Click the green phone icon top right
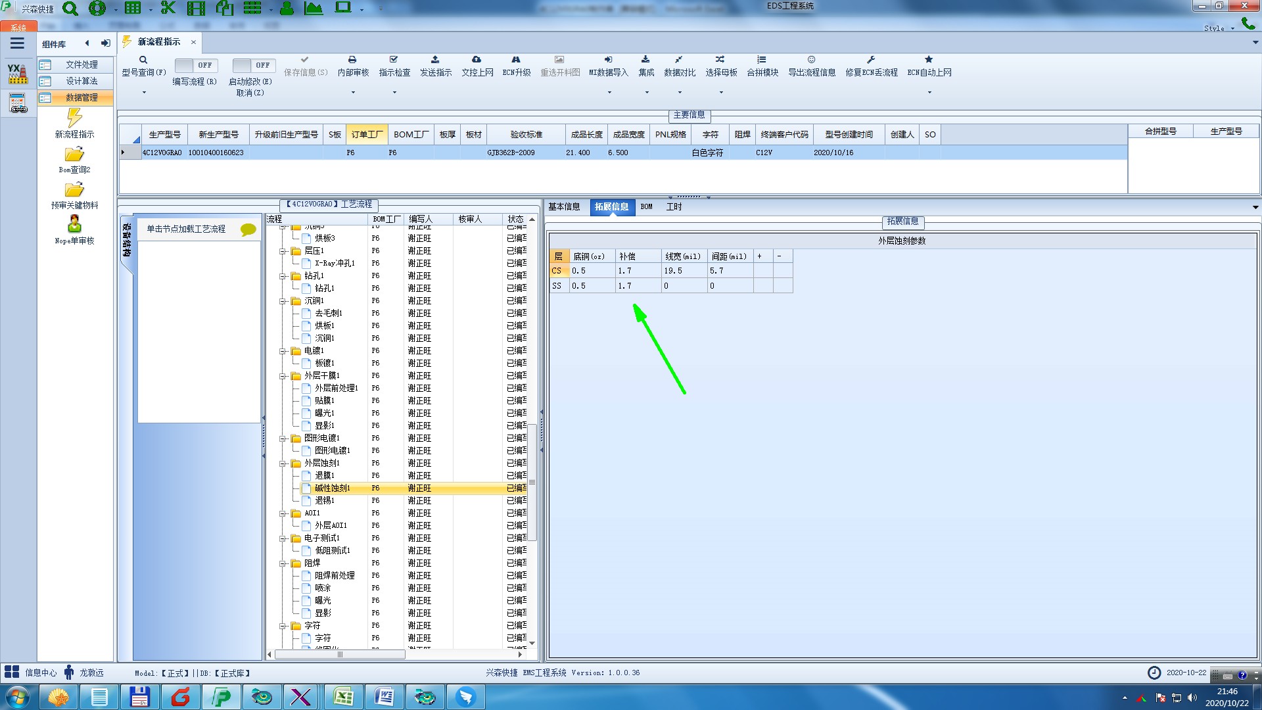Screen dimensions: 1262x710 (1248, 23)
